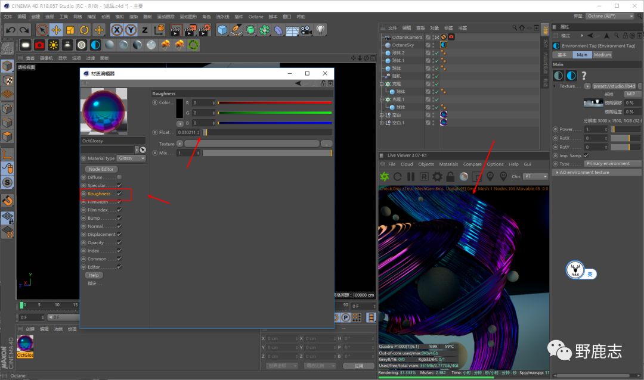Switch to the Medium tab in attributes
The image size is (644, 380).
coord(602,55)
